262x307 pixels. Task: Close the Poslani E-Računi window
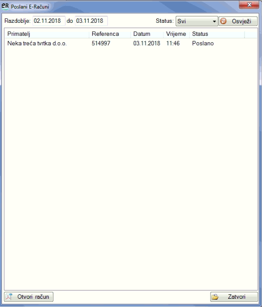click(249, 5)
